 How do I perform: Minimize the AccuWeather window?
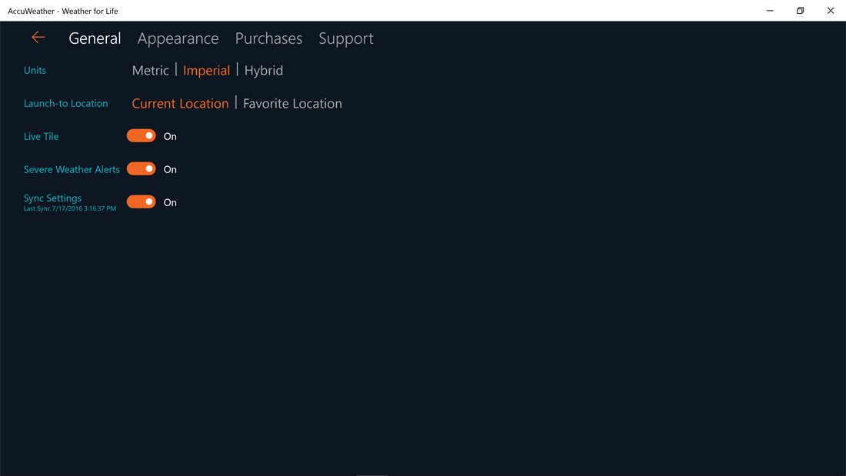[x=770, y=11]
